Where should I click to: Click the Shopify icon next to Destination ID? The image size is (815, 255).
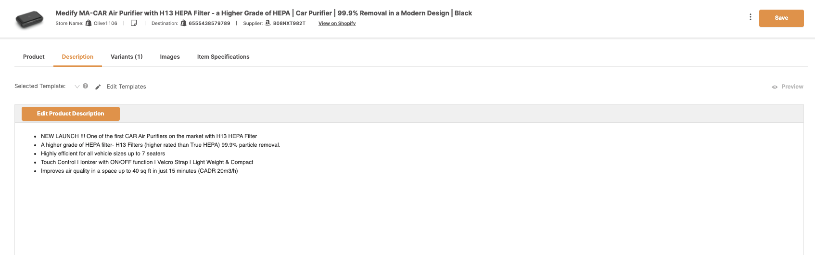point(183,23)
